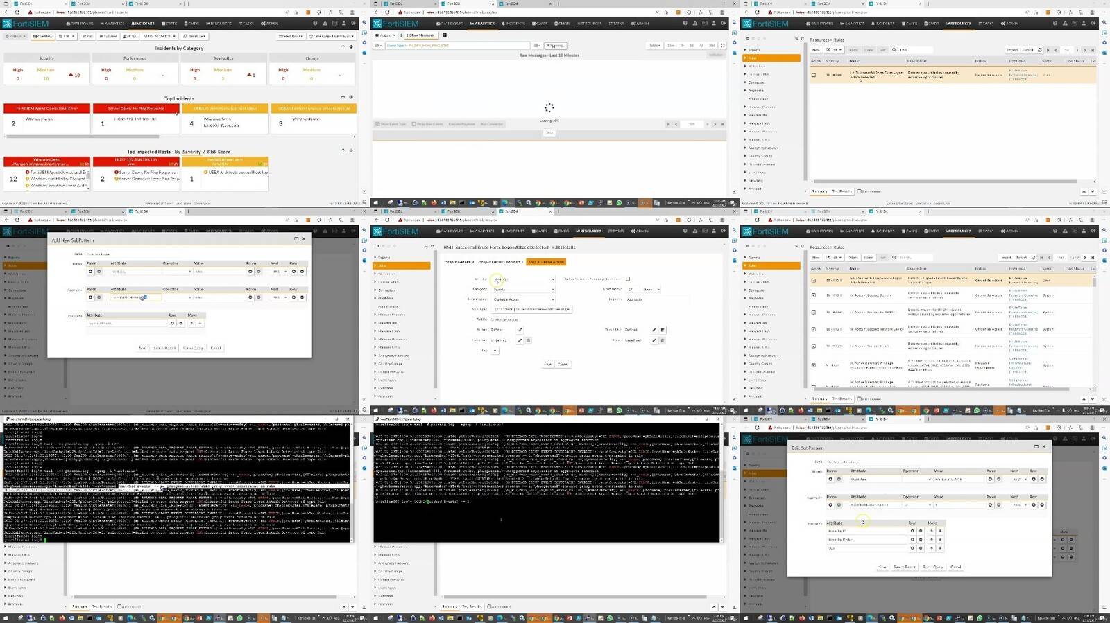Go to Step 2: Define Condition in rule editor
The height and width of the screenshot is (623, 1110).
pos(501,262)
